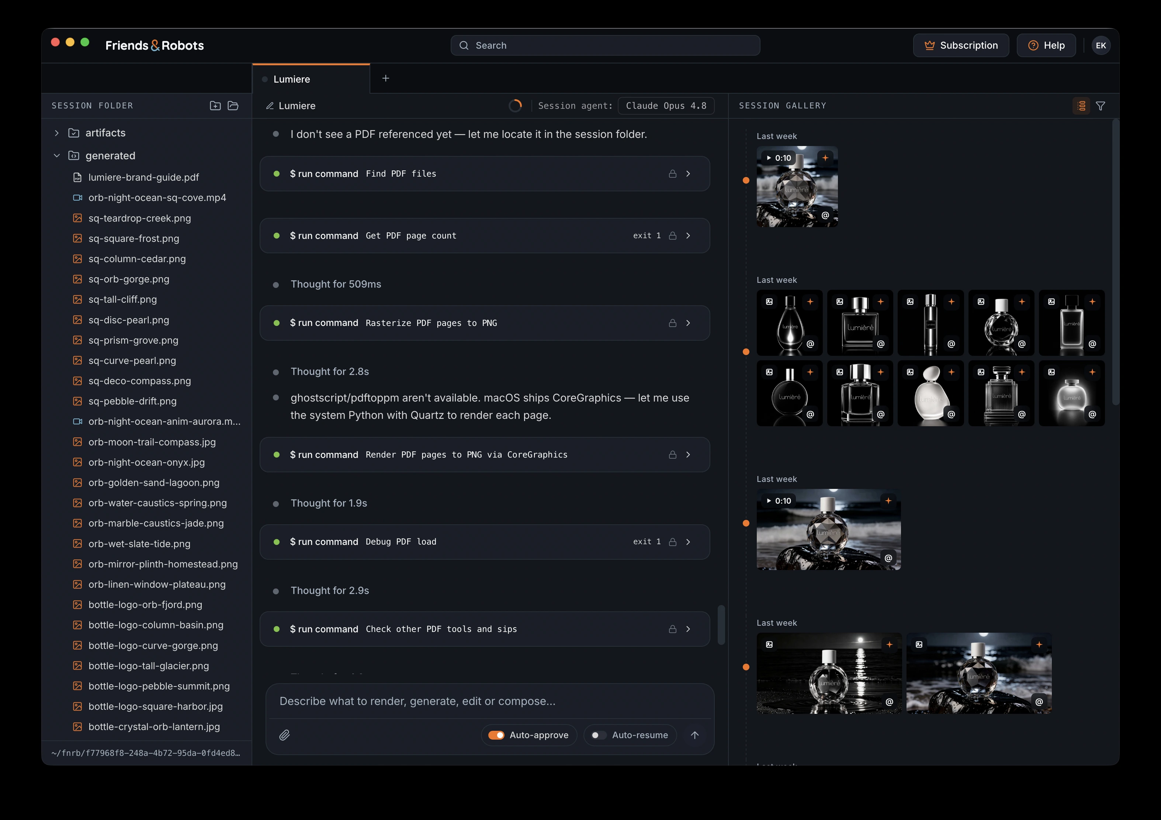Click the lock icon on Get PDF page count
The image size is (1161, 820).
673,236
